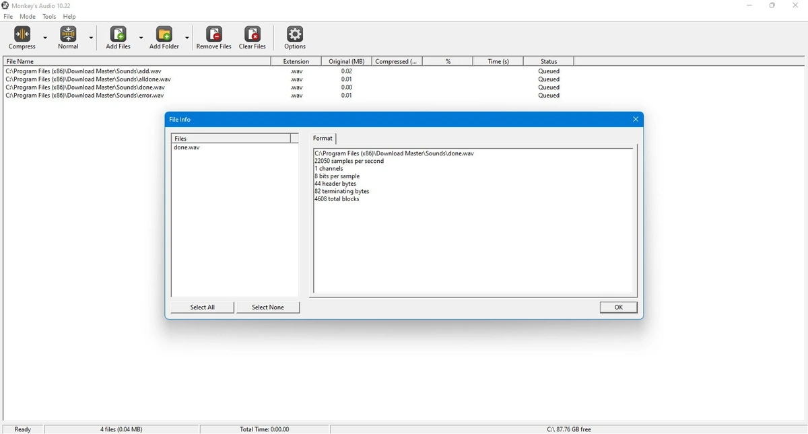Open the Tools menu
Screen dimensions: 808x434
point(49,16)
